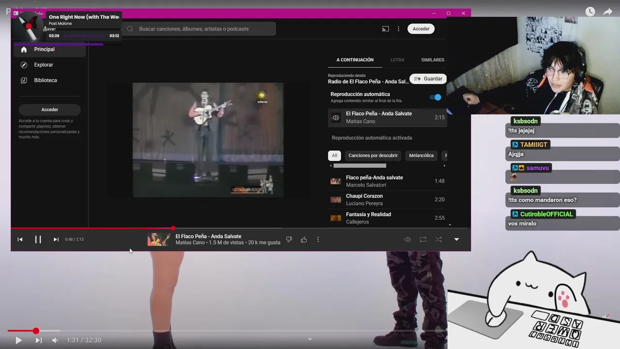Click the search magnifier icon

[x=130, y=29]
